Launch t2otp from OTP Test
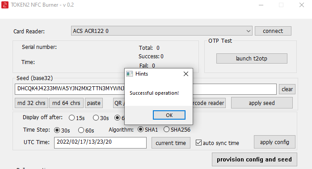The width and height of the screenshot is (312, 169). [x=252, y=58]
